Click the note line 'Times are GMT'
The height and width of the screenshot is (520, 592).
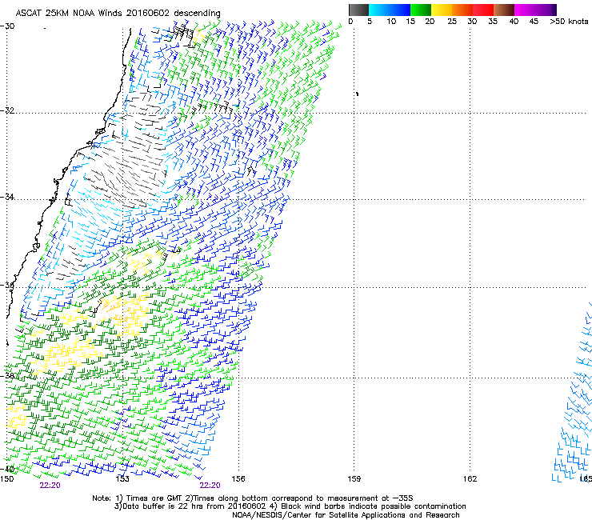(x=154, y=498)
